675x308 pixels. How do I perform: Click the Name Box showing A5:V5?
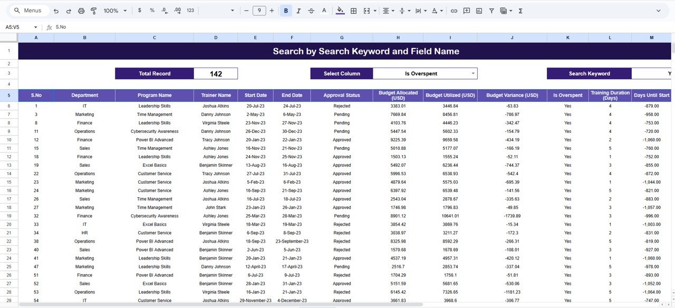(x=13, y=27)
